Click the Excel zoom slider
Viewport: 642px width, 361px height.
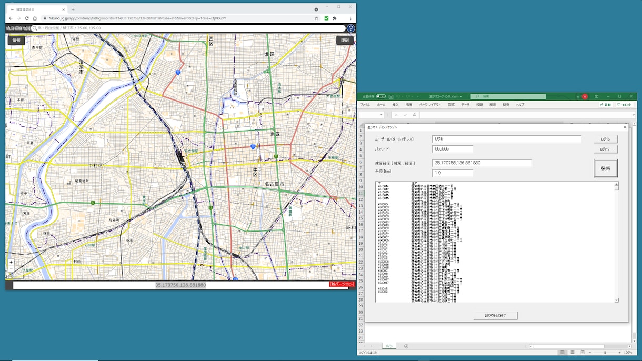[x=605, y=353]
